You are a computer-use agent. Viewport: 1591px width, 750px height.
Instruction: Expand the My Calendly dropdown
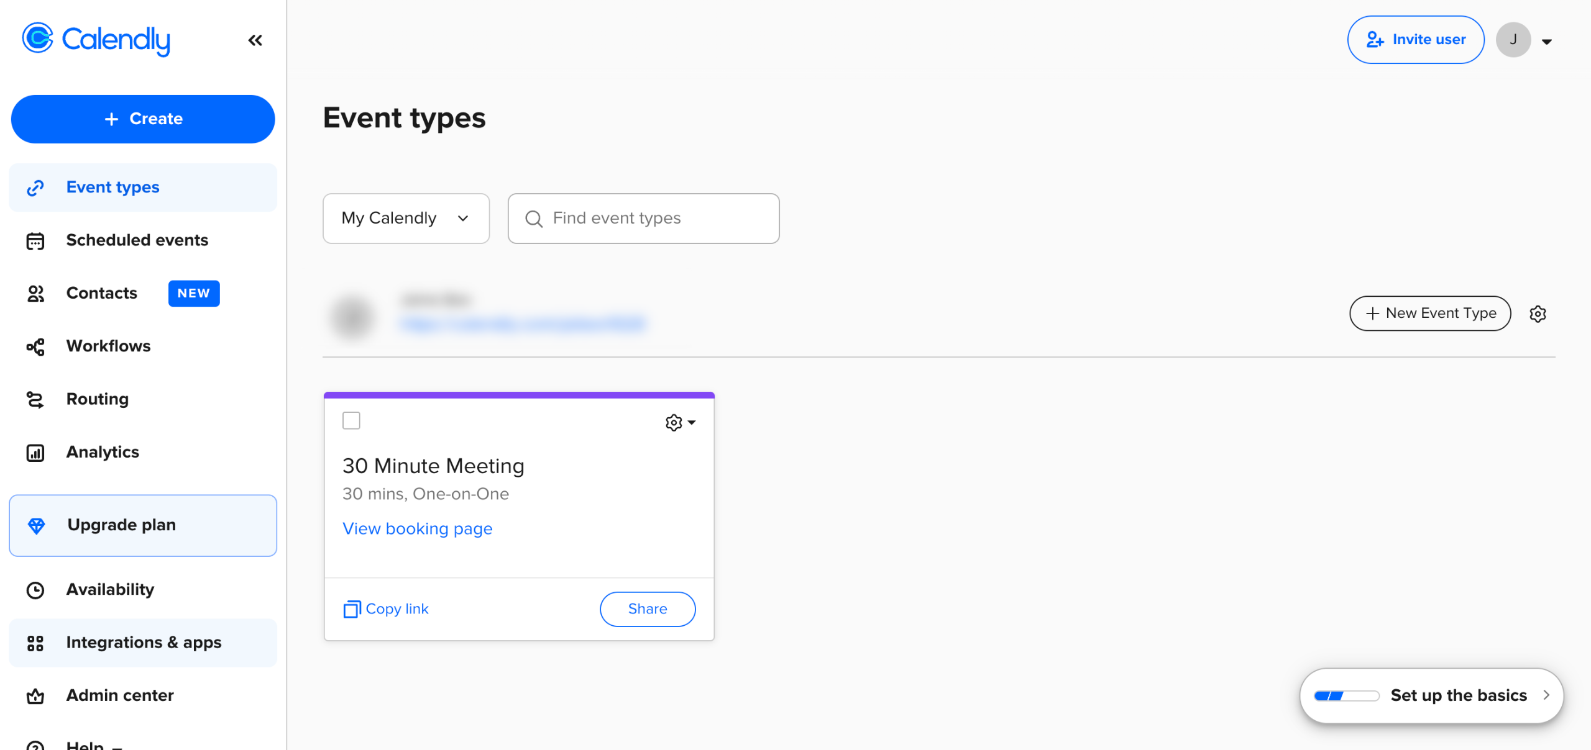click(x=406, y=219)
